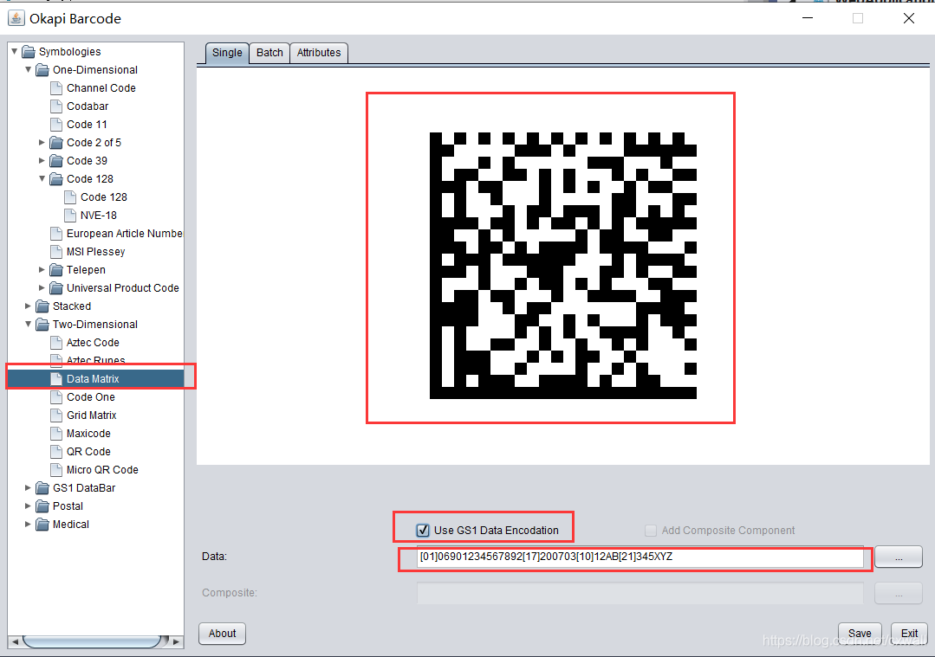Click the generated Data Matrix barcode image

563,266
